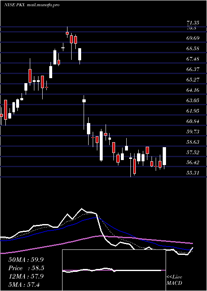This screenshot has width=207, height=291.
Task: Click the <<Live MACD label
Action: pyautogui.click(x=174, y=280)
